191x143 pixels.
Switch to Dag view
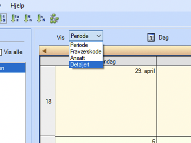[163, 38]
